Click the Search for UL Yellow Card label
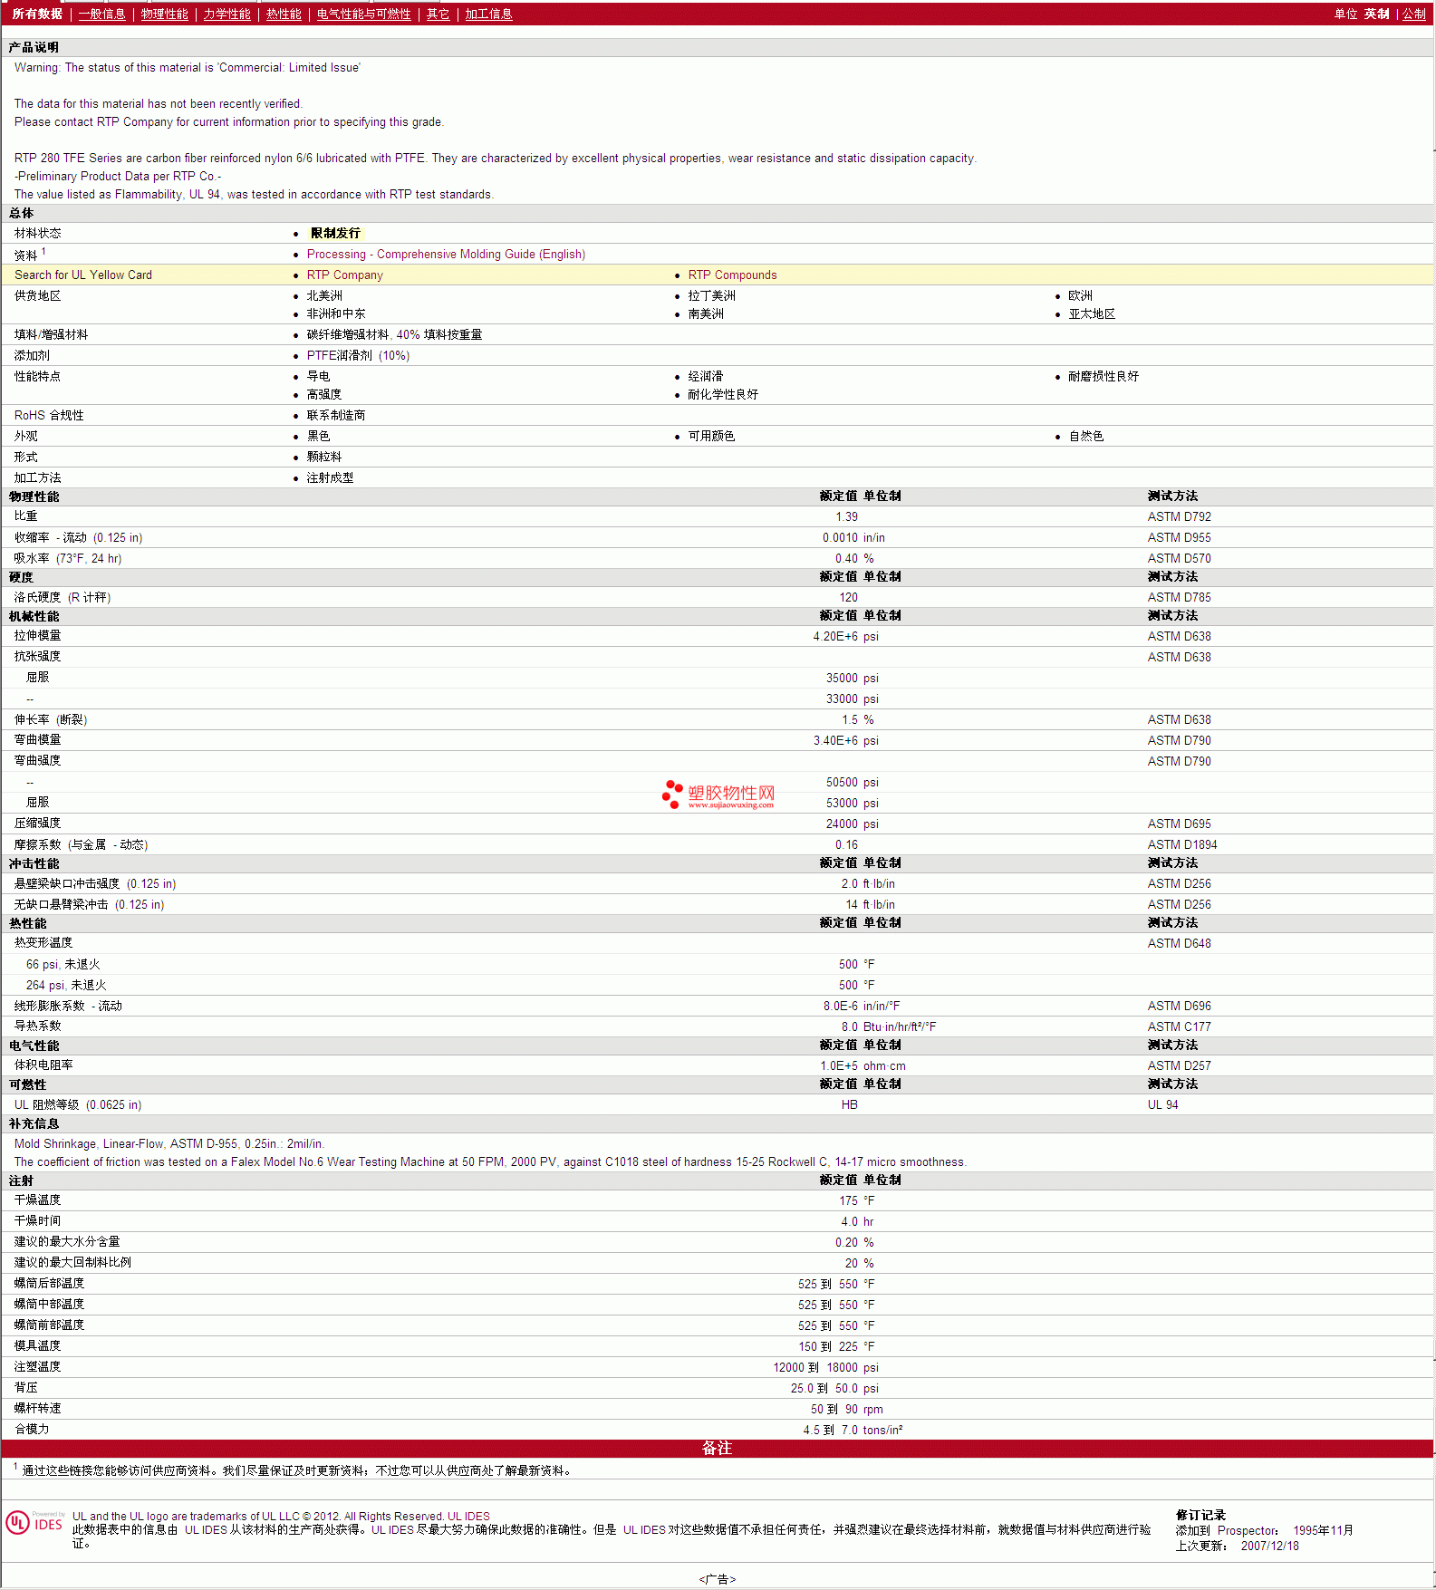Image resolution: width=1436 pixels, height=1590 pixels. pos(83,275)
